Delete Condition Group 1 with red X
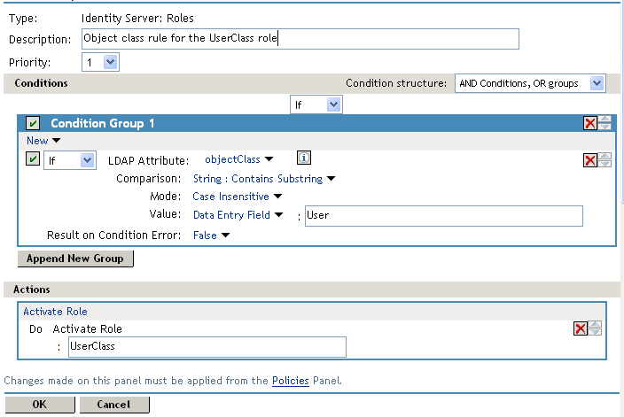 [590, 124]
